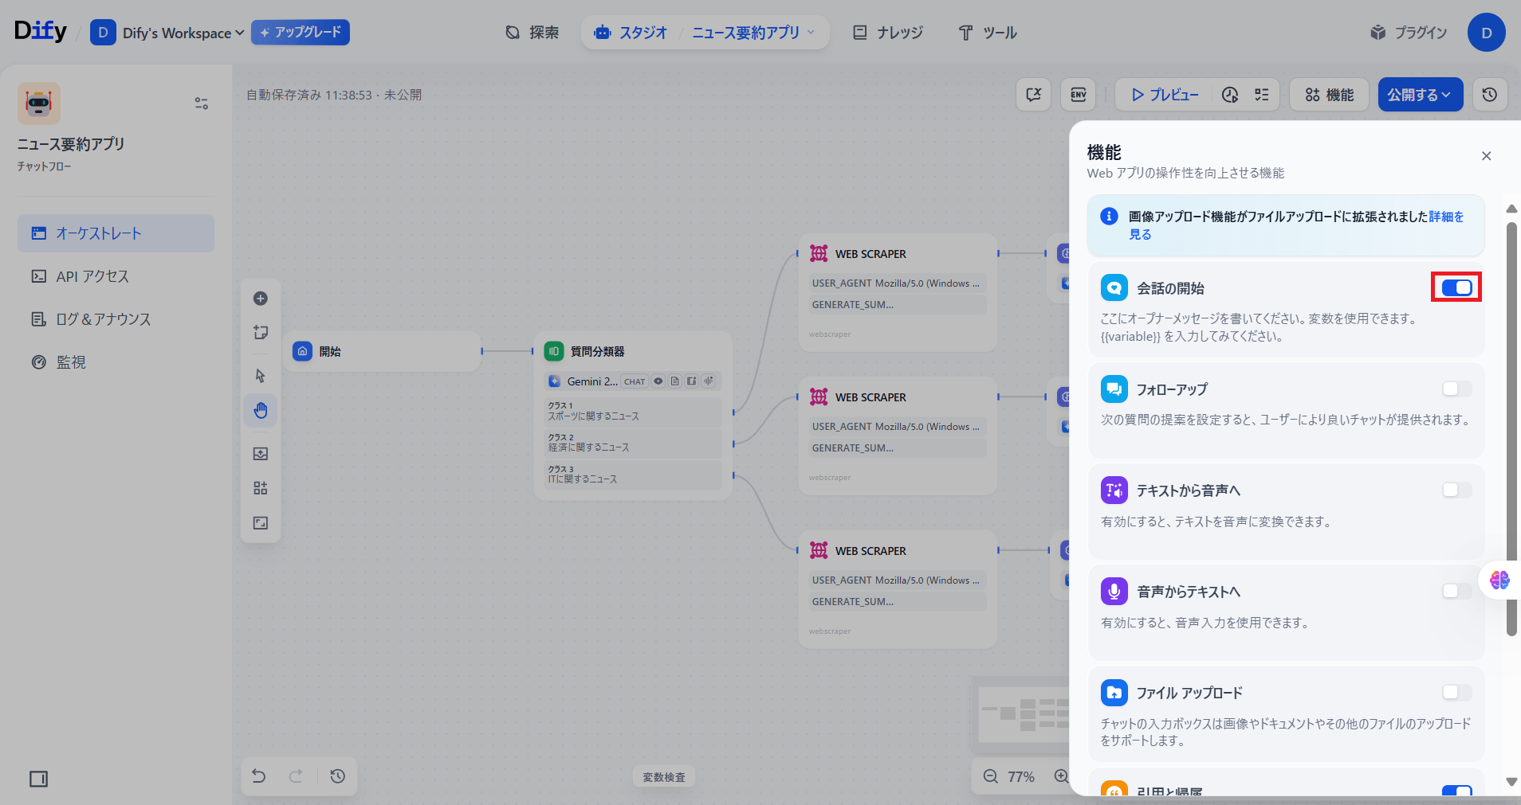
Task: Click the zoom out magnifier icon
Action: (990, 776)
